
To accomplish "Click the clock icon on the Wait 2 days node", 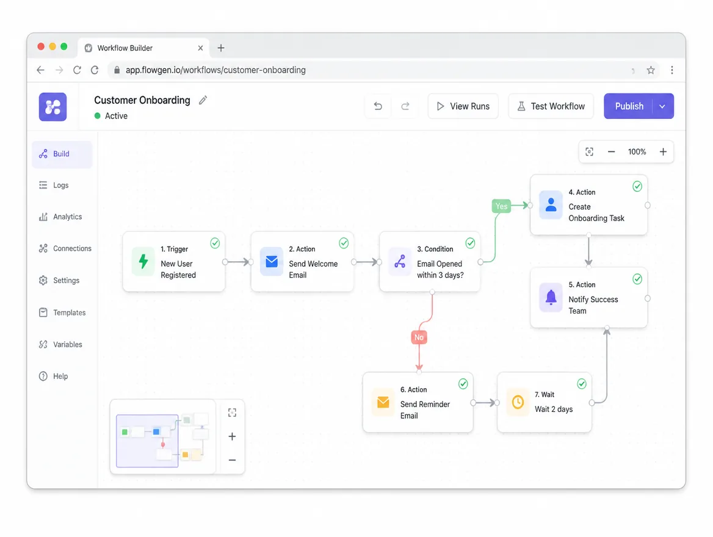I will point(518,402).
